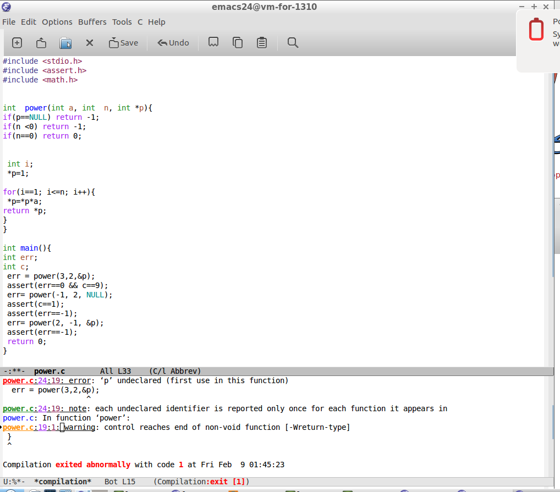
Task: Open a directory in Dired
Action: [65, 42]
